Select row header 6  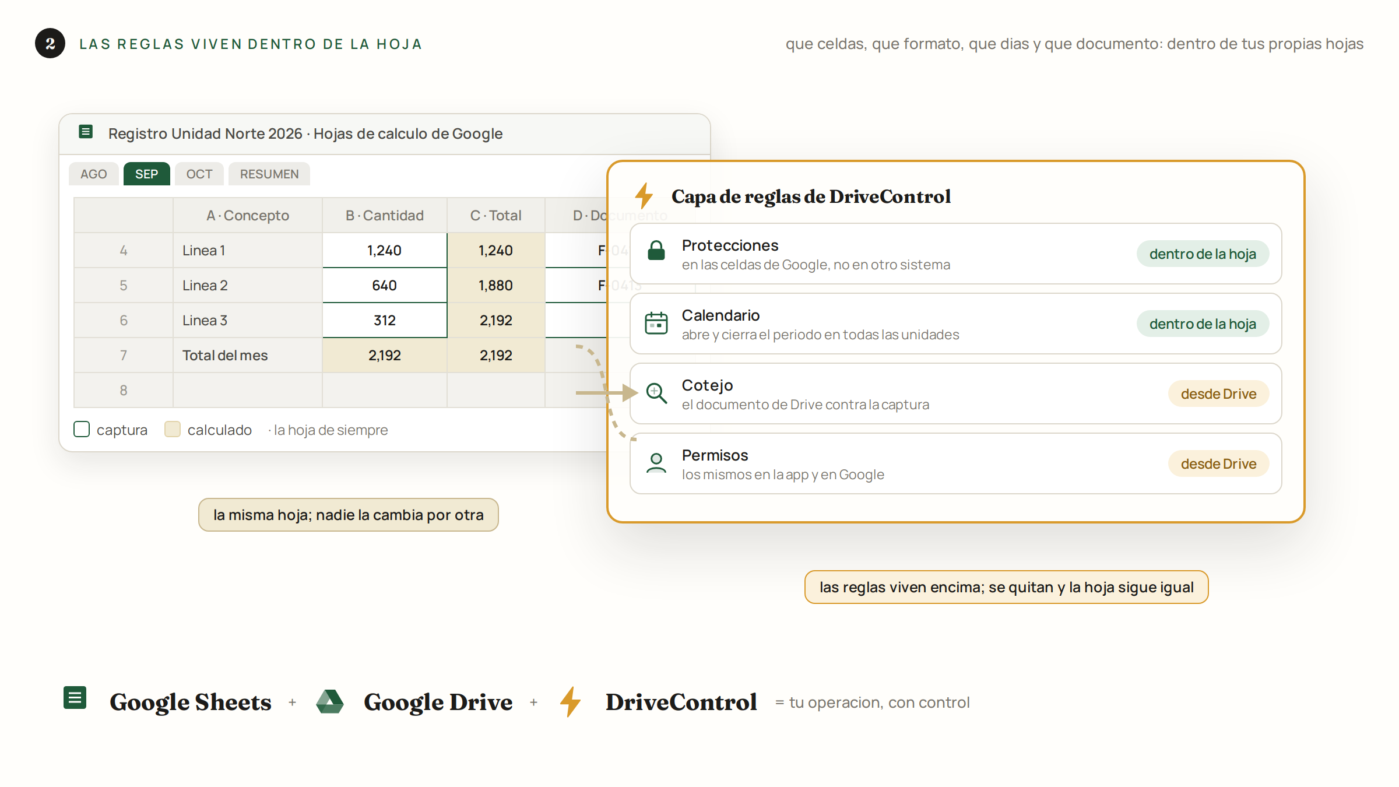click(x=124, y=320)
